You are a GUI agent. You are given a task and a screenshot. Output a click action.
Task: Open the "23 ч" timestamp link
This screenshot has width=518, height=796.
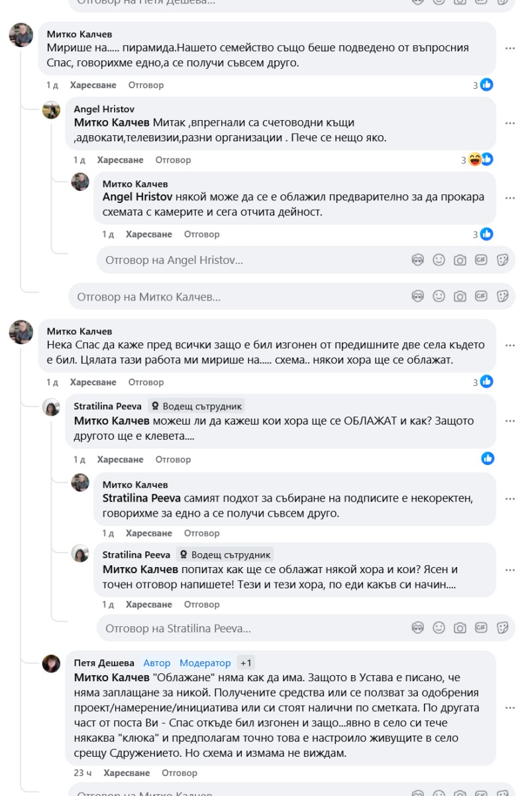click(82, 773)
